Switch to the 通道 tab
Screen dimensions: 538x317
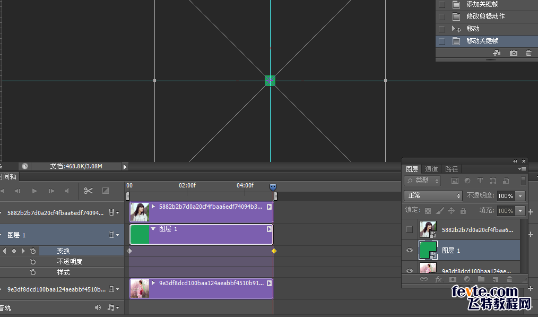[431, 169]
